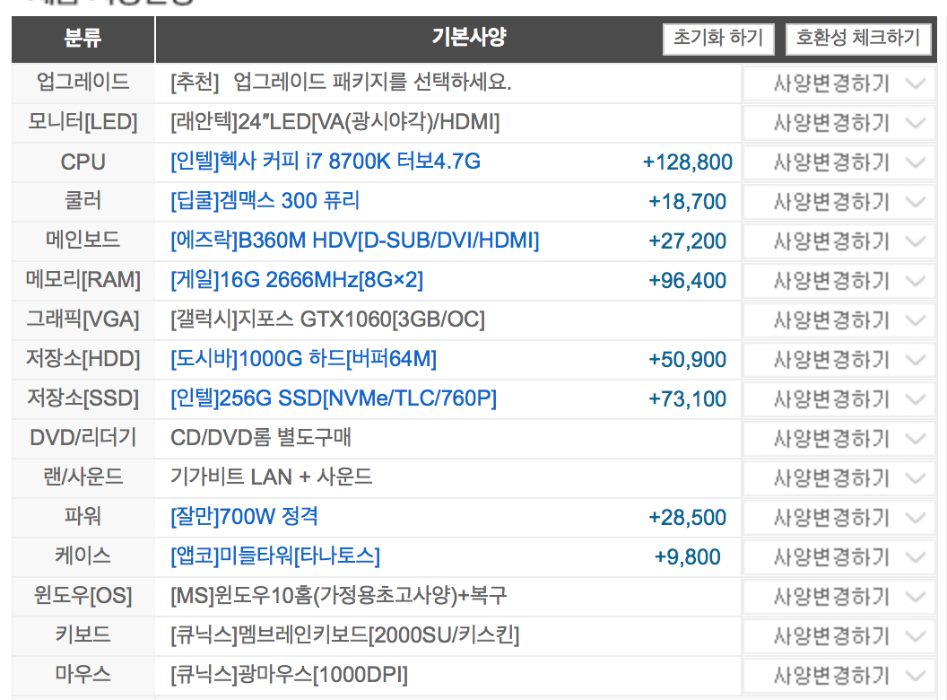Click the [MS]윈도우10홈 OS text

click(x=338, y=596)
